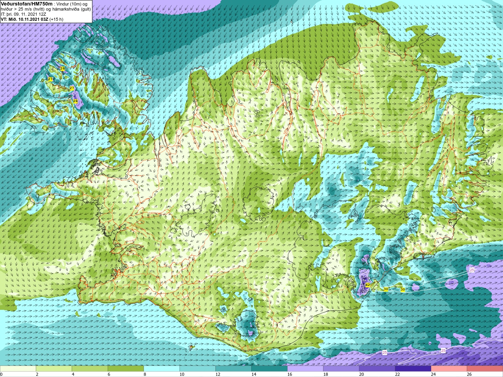Select the pale cyan 8–10 m/s legend swatch

162,369
